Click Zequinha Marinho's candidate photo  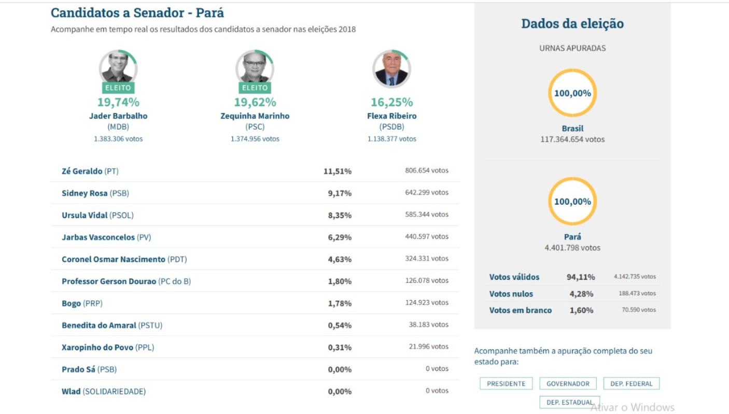(255, 67)
